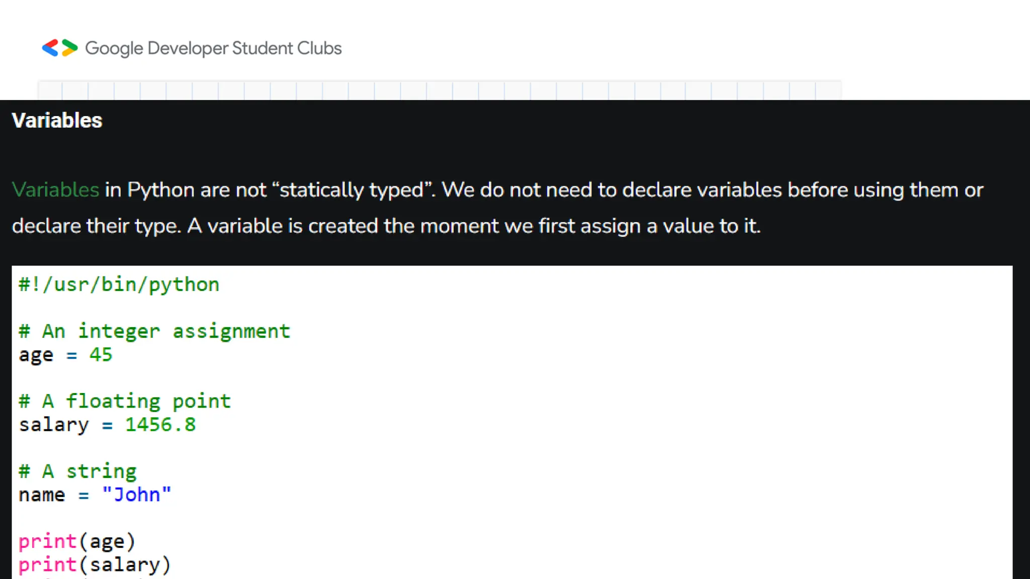Click the "John" string literal
The height and width of the screenshot is (579, 1030).
coord(136,495)
